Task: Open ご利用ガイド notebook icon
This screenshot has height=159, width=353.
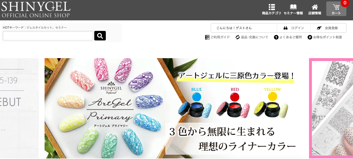Action: tap(207, 37)
